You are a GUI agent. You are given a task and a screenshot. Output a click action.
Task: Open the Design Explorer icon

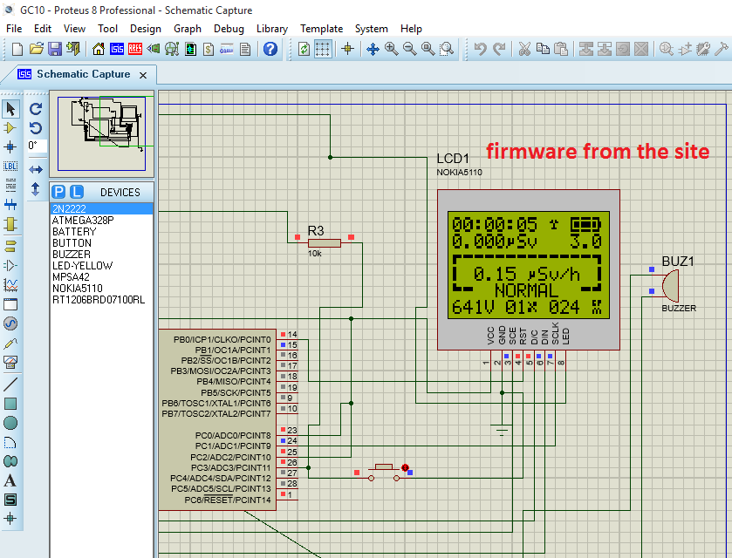tap(190, 49)
